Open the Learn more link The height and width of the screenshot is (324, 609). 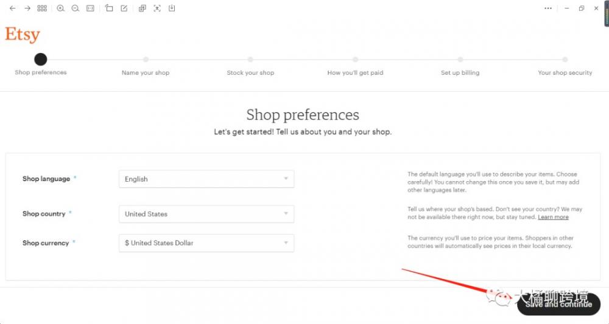pyautogui.click(x=553, y=217)
